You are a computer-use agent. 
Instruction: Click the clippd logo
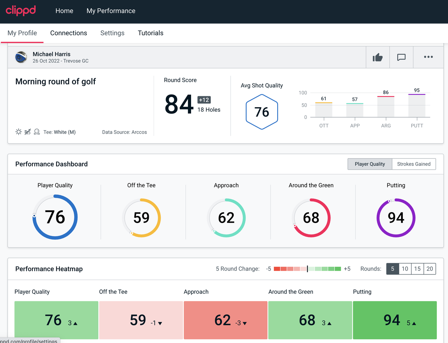[x=21, y=10]
